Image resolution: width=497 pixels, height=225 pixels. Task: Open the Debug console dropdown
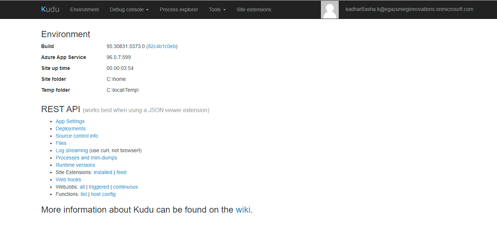129,9
